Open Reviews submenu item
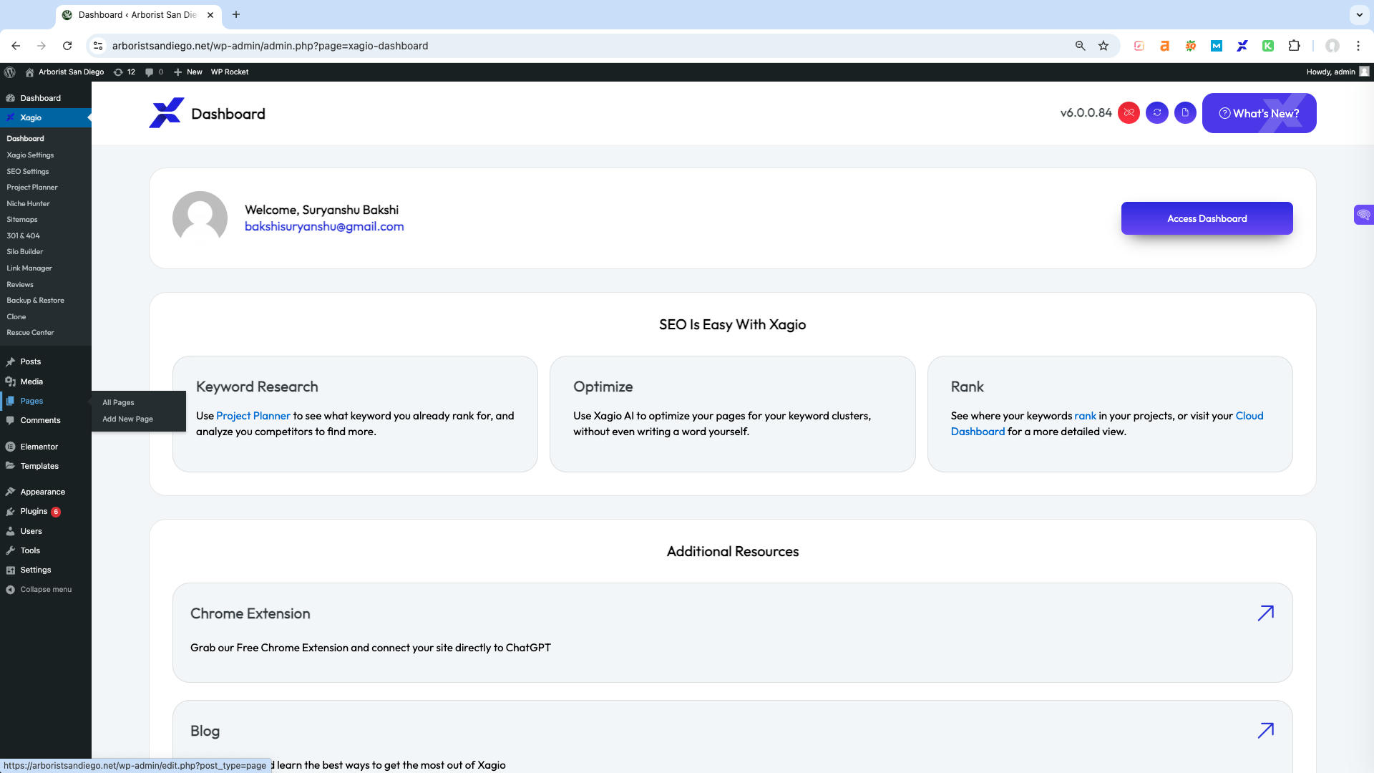 pos(20,284)
